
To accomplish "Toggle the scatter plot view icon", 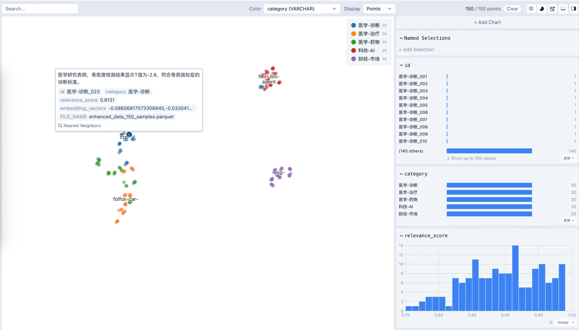I will [x=552, y=9].
